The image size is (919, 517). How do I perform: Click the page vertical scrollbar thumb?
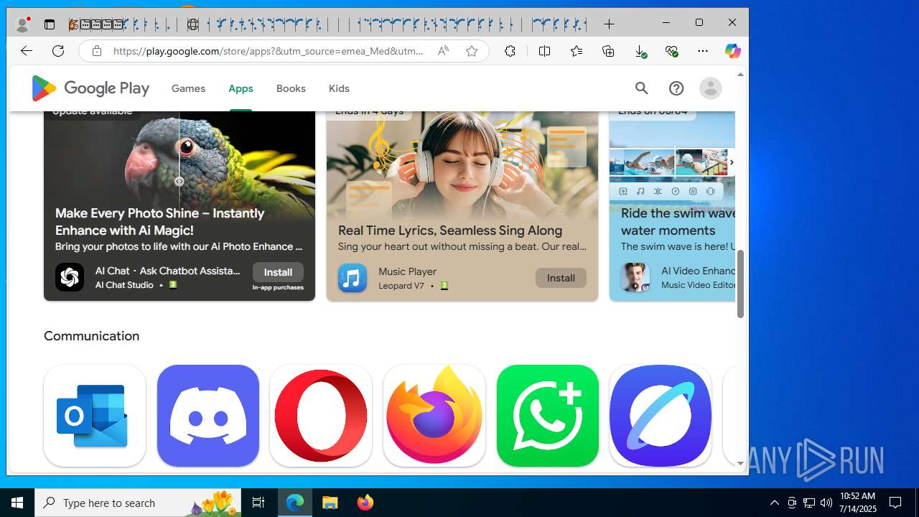pyautogui.click(x=740, y=284)
